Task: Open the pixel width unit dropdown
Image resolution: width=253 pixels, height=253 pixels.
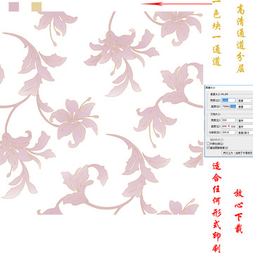Action: click(245, 100)
